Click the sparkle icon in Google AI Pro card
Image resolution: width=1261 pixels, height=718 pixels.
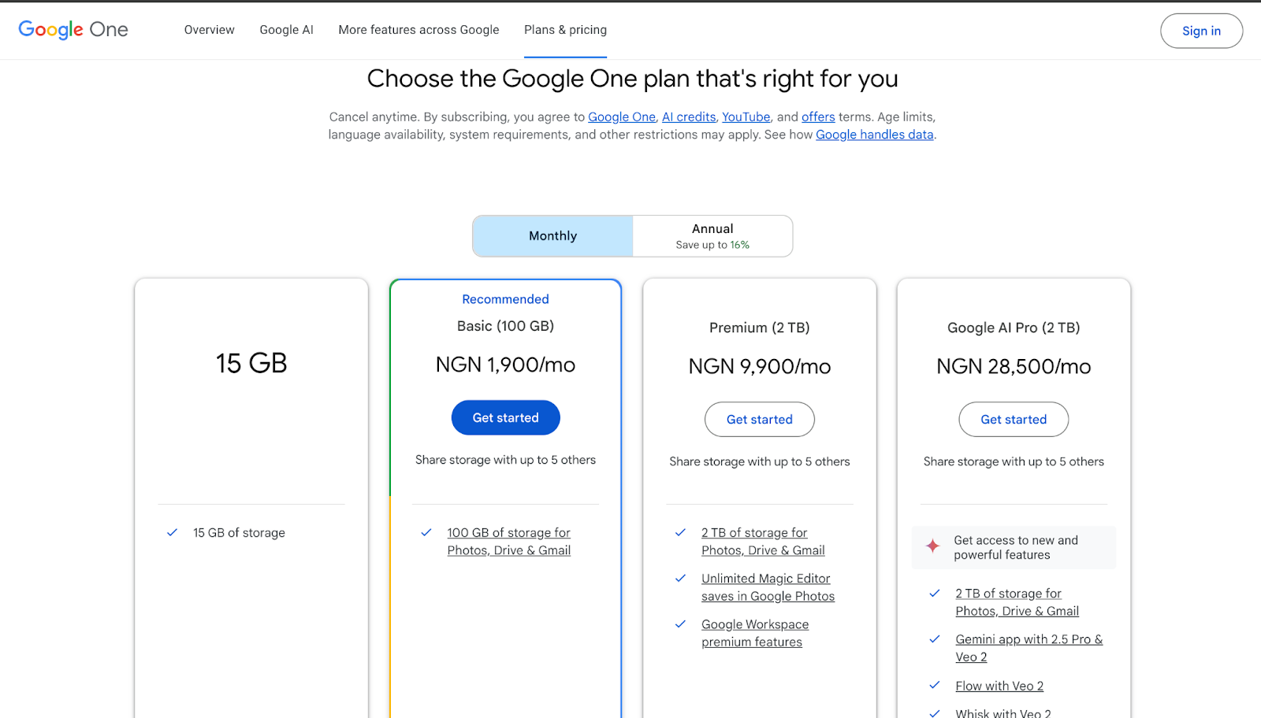point(932,546)
